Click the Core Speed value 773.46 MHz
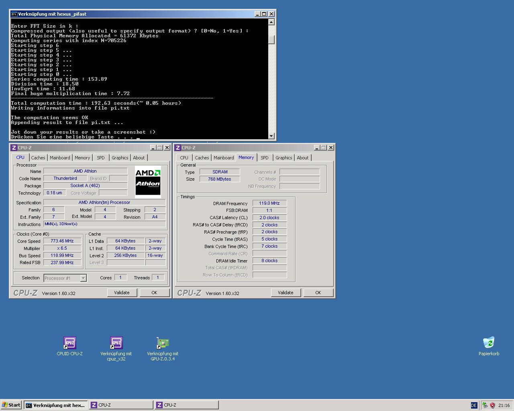This screenshot has width=514, height=411. point(62,241)
